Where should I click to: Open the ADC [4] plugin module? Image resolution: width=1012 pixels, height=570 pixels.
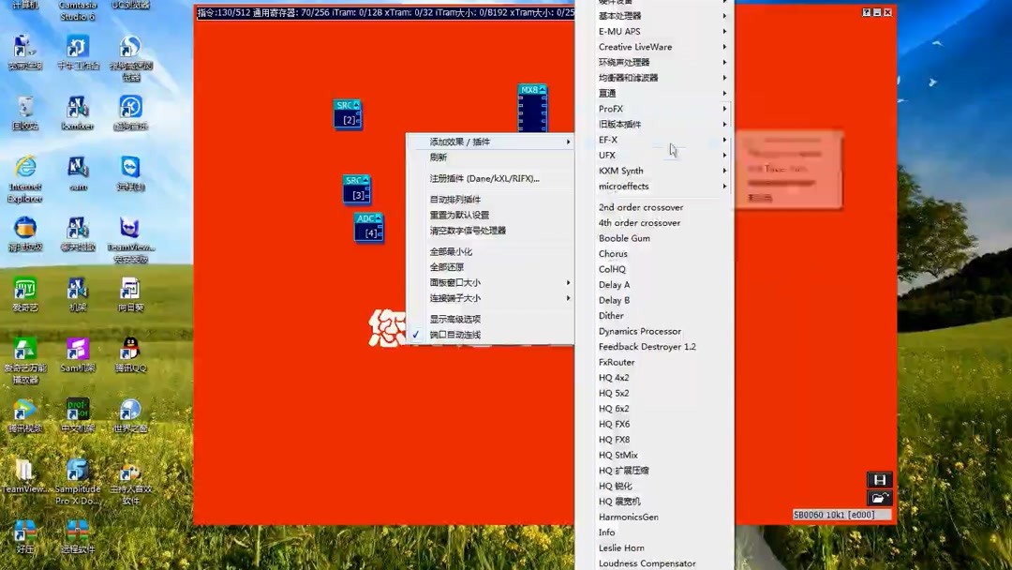[x=369, y=230]
